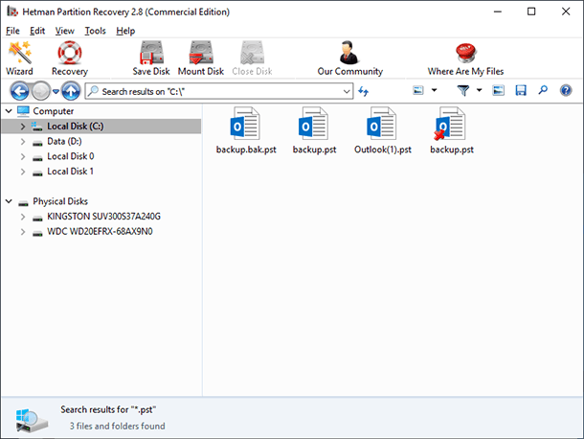Select Local Disk 0
Viewport: 584px width, 439px height.
(x=71, y=156)
